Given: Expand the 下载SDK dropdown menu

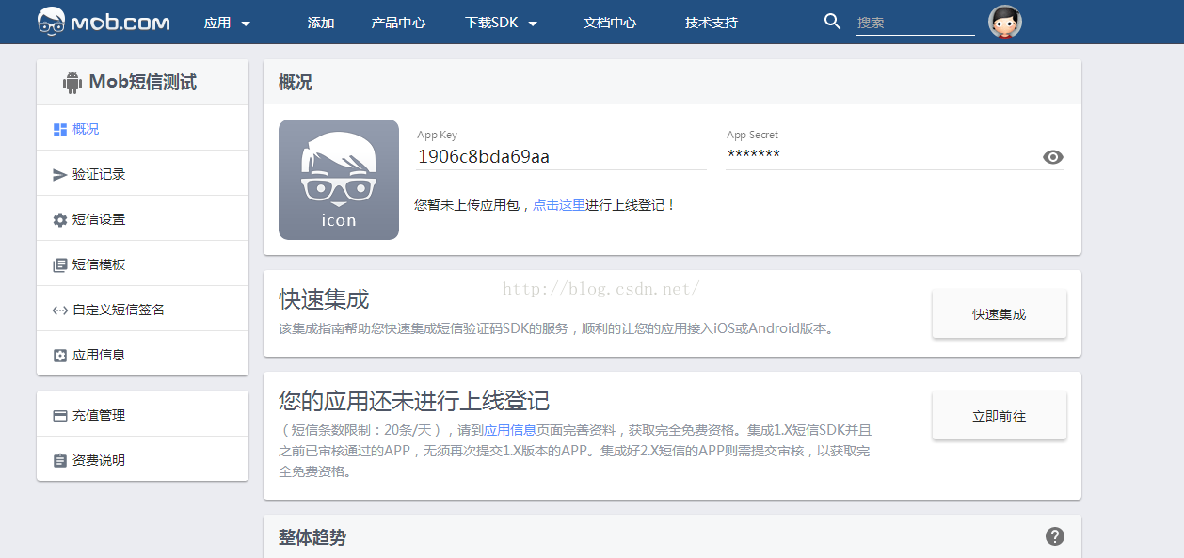Looking at the screenshot, I should pyautogui.click(x=502, y=23).
